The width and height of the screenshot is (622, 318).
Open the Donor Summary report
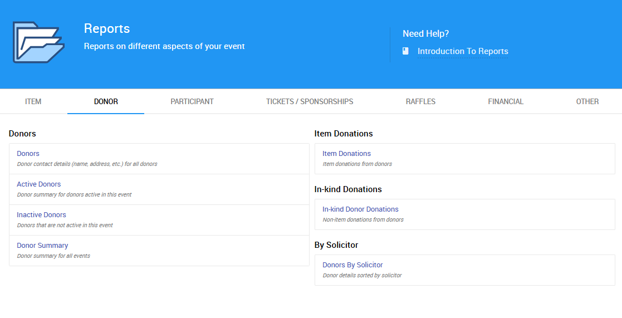(x=42, y=246)
